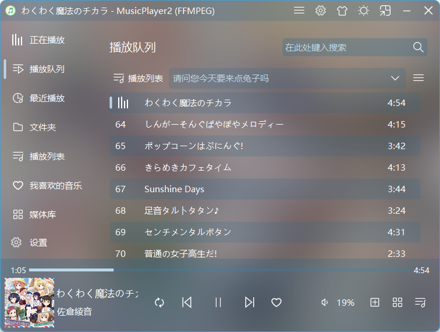Select track 69 センチメンタルボタン
This screenshot has width=440, height=332.
(265, 232)
